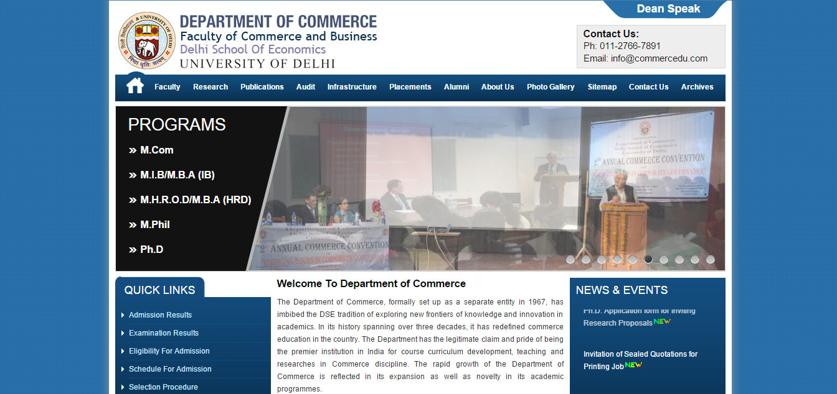Open Schedule For Admission link

coord(170,369)
